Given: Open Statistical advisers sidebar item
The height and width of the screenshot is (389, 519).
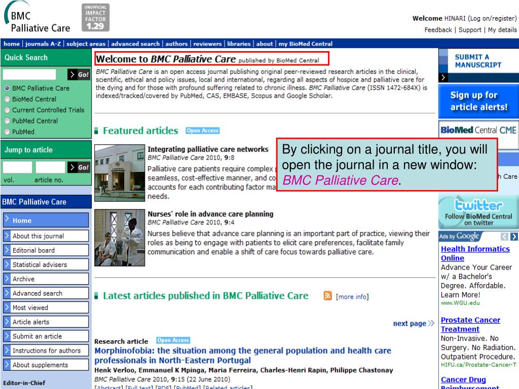Looking at the screenshot, I should (x=46, y=264).
